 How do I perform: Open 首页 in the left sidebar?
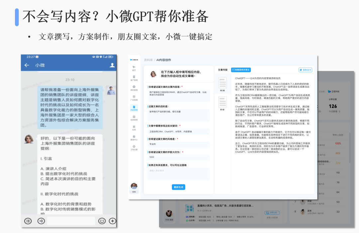(134, 68)
